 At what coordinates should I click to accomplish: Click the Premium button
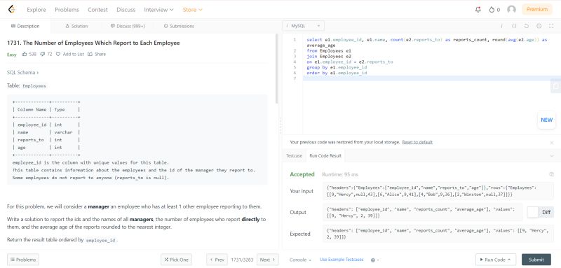tap(537, 10)
